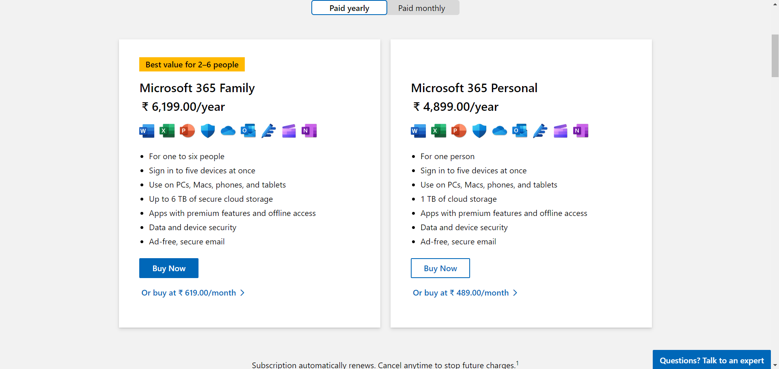Image resolution: width=779 pixels, height=369 pixels.
Task: Click the Defender shield icon in Family plan
Action: 208,131
